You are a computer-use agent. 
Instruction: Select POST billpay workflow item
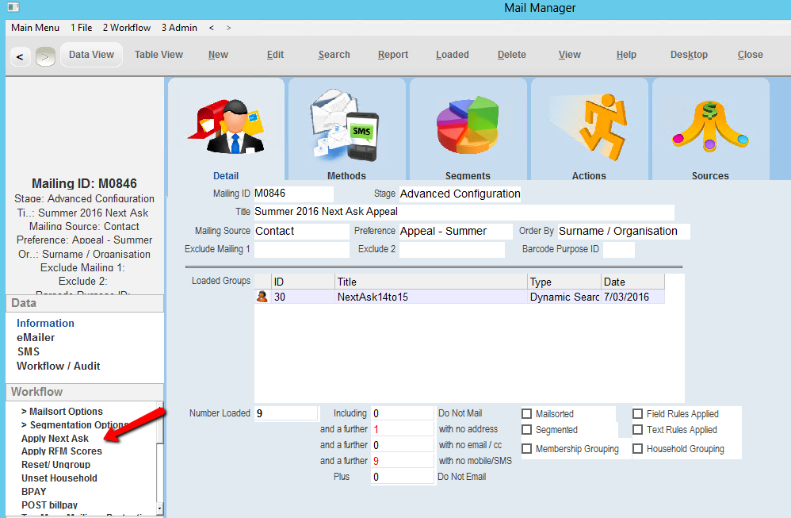(49, 505)
